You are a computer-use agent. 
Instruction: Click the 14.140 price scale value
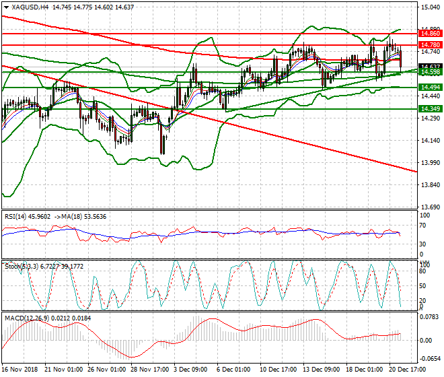pos(431,141)
